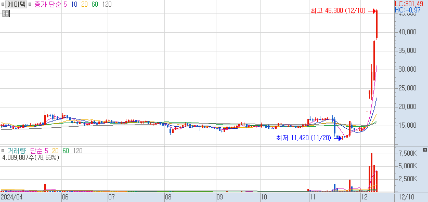
Task: Click the orange 20 volume average label
Action: [56, 151]
